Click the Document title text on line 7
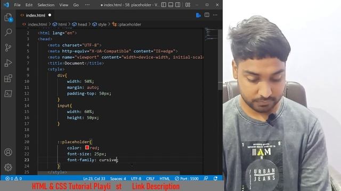This screenshot has width=341, height=191. (x=74, y=63)
